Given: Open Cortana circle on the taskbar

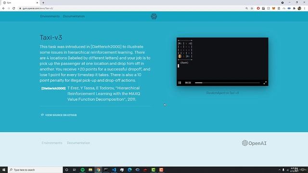Looking at the screenshot, I should pos(66,170).
